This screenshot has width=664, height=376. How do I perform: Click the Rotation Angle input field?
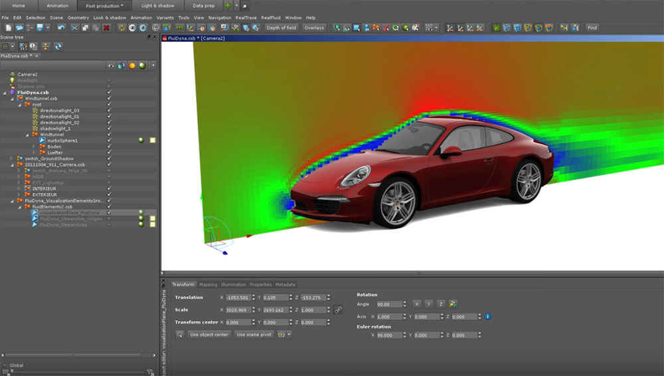point(389,304)
